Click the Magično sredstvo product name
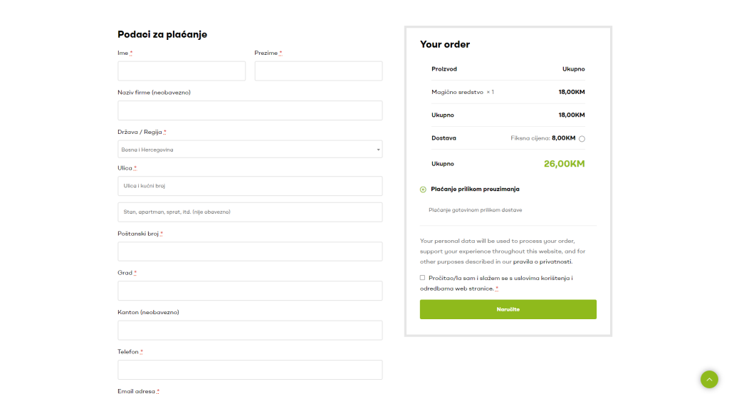 point(457,92)
